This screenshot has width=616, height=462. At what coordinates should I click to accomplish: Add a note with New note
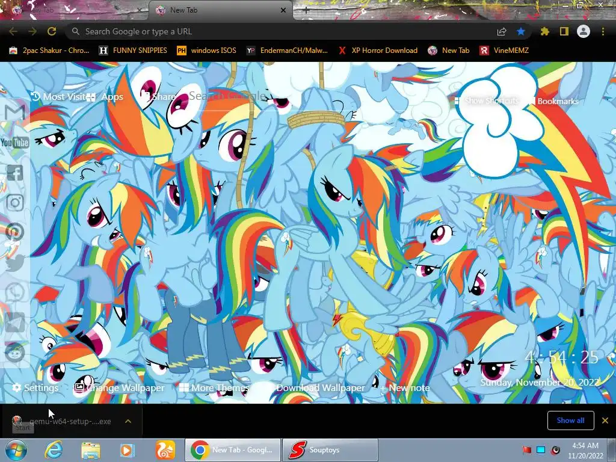coord(405,388)
